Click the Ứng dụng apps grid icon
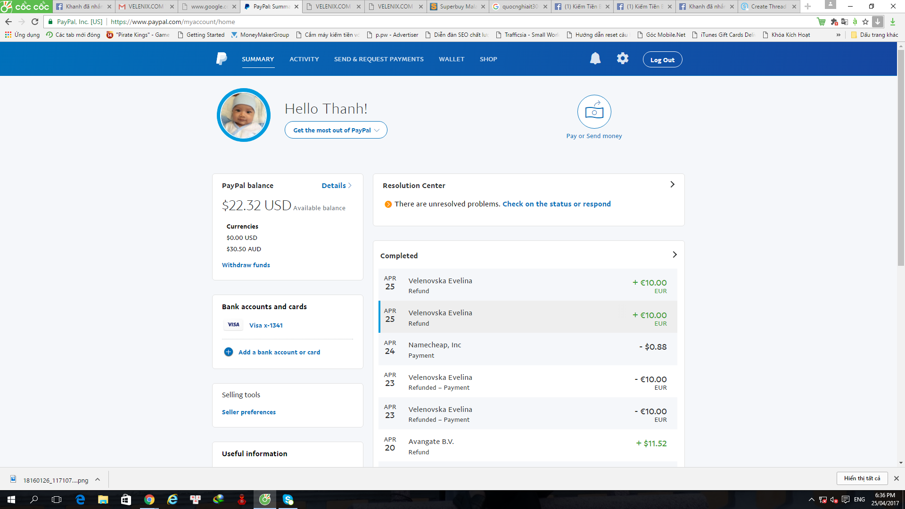The width and height of the screenshot is (905, 509). coord(8,35)
